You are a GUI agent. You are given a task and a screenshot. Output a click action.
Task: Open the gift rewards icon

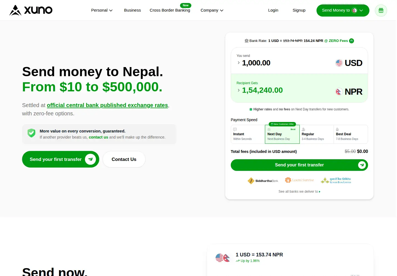[x=381, y=10]
